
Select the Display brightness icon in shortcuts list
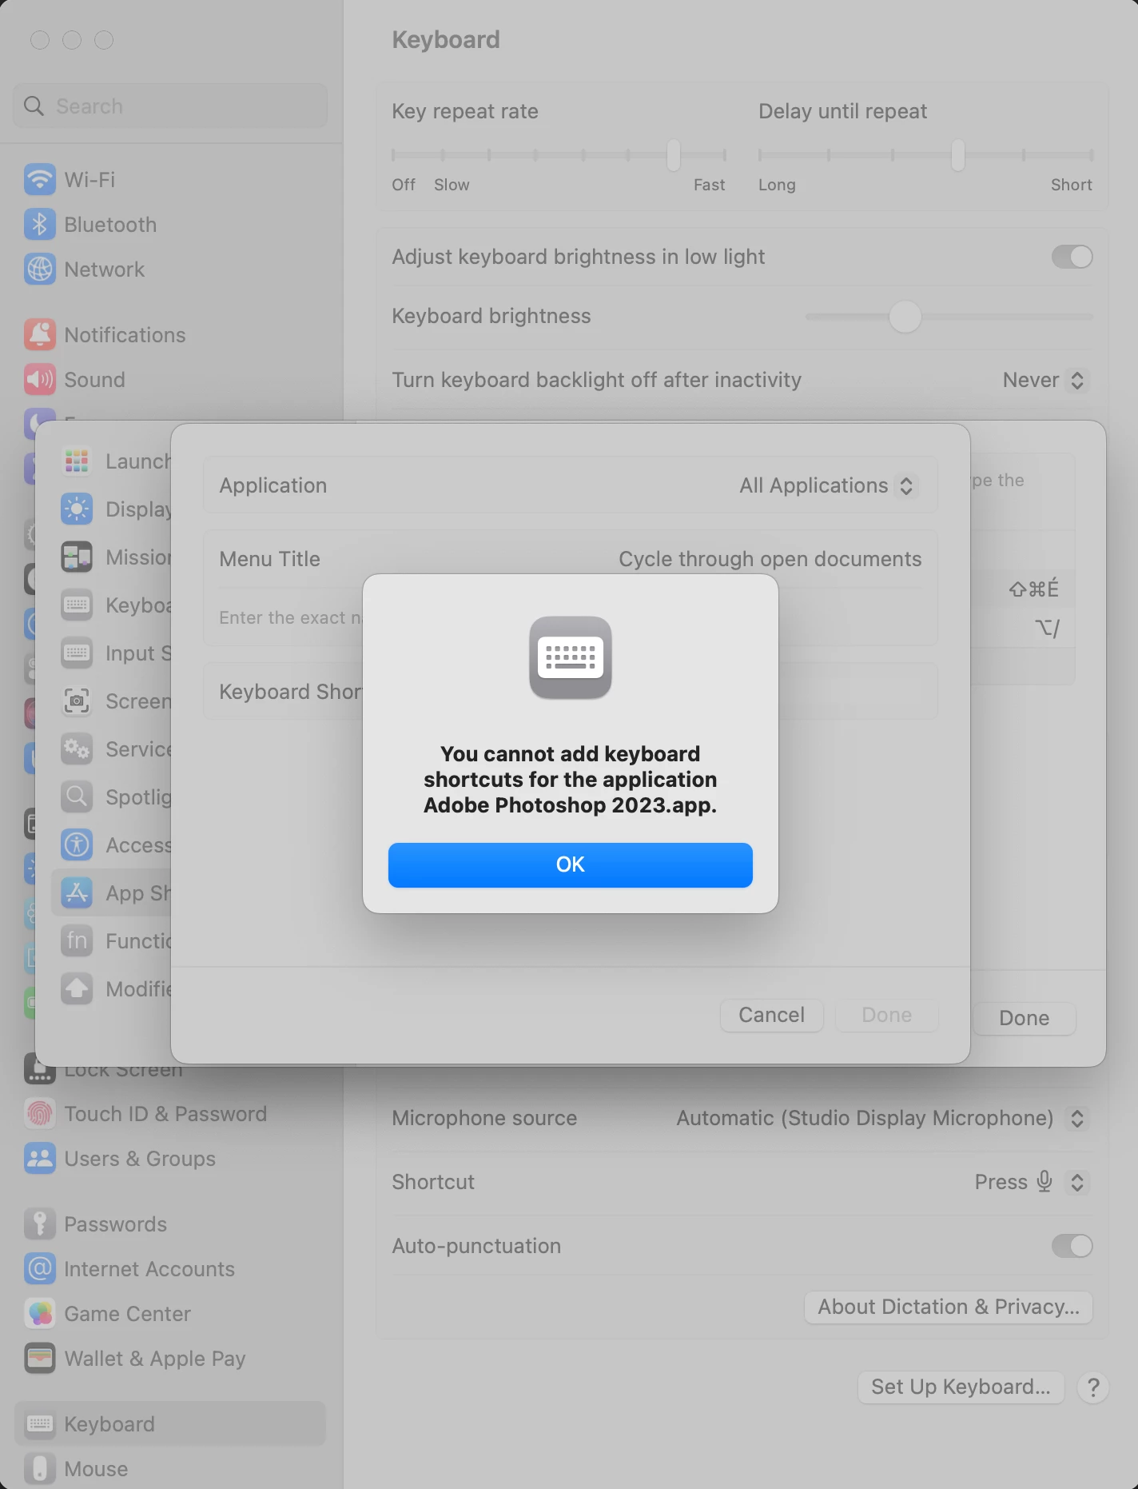tap(77, 509)
